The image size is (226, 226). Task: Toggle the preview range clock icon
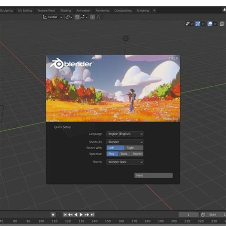(203, 215)
